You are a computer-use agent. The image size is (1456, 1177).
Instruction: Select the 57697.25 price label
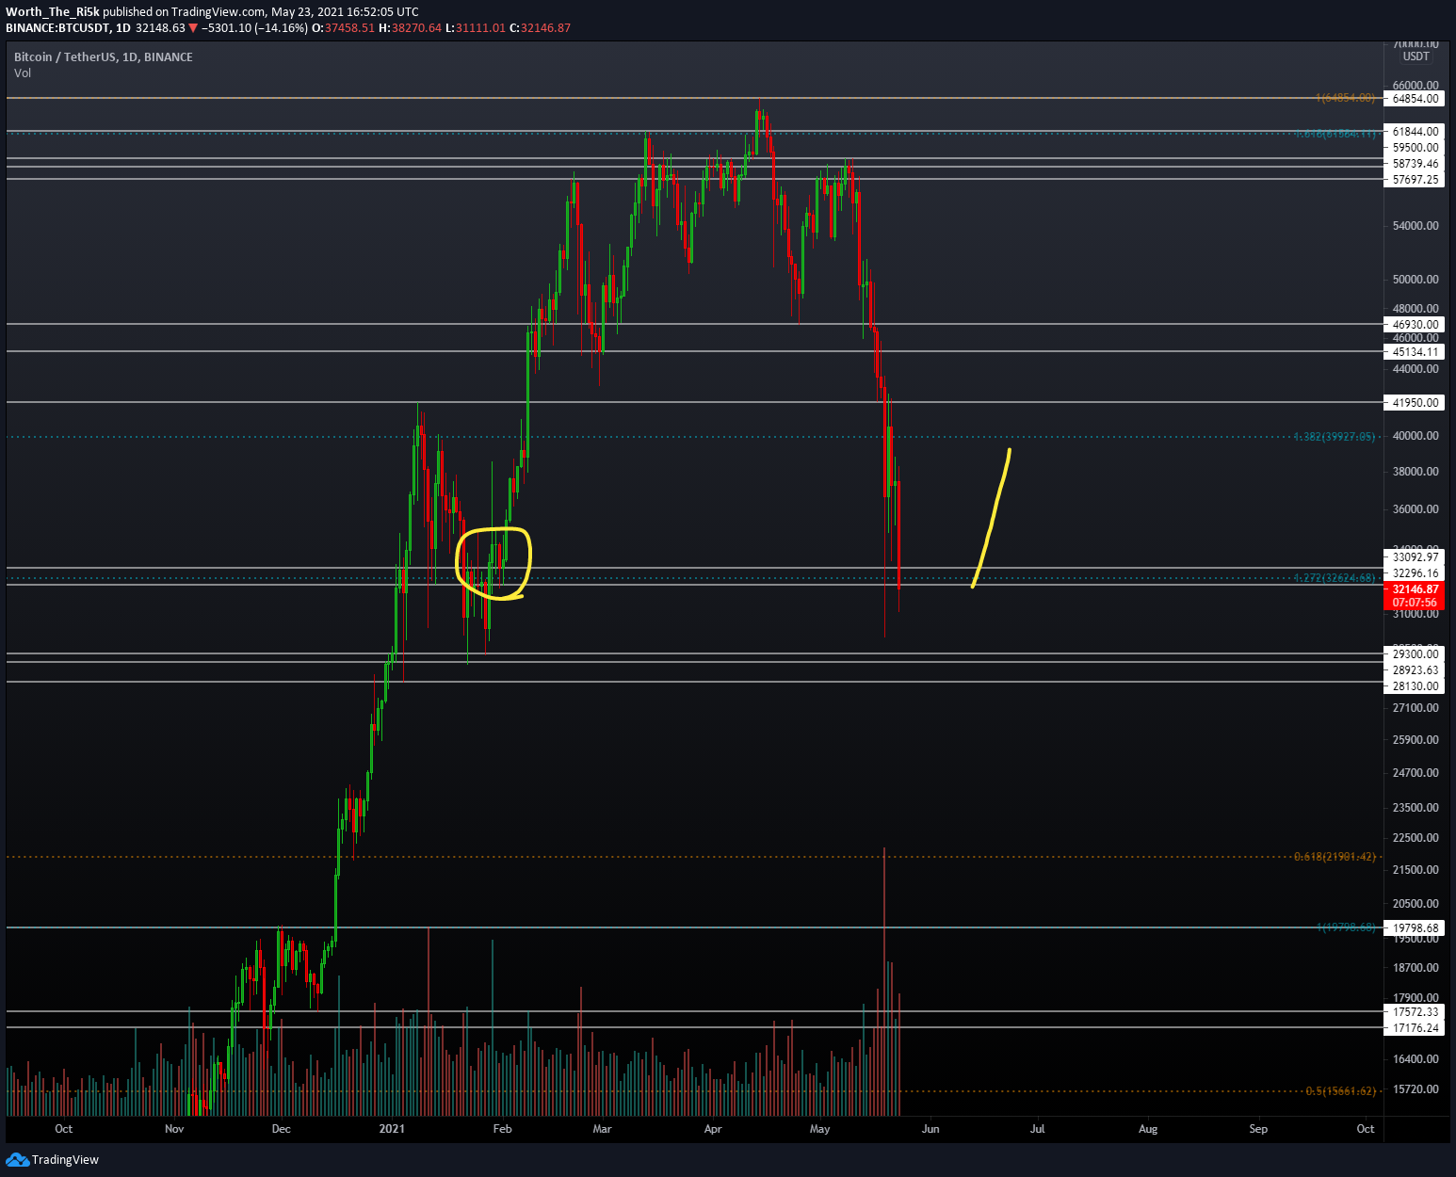[1414, 180]
